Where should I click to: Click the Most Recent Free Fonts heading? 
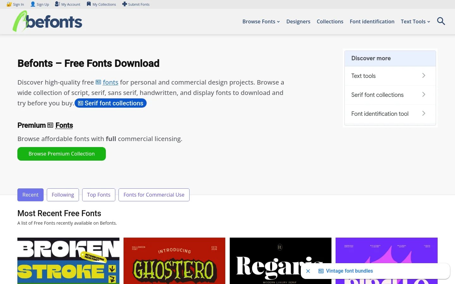59,213
